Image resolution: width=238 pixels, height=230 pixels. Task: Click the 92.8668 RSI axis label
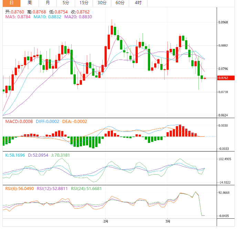[224, 193]
